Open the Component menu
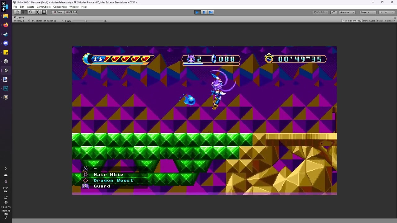 pos(60,7)
